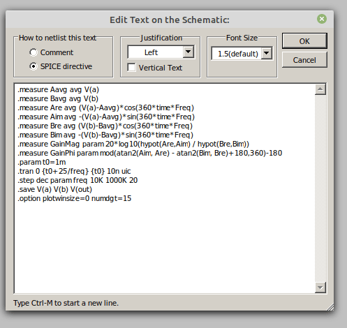Enable the Vertical Text checkbox

pyautogui.click(x=131, y=68)
